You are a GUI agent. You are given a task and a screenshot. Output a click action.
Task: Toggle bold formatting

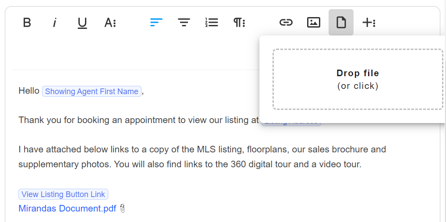pyautogui.click(x=27, y=22)
